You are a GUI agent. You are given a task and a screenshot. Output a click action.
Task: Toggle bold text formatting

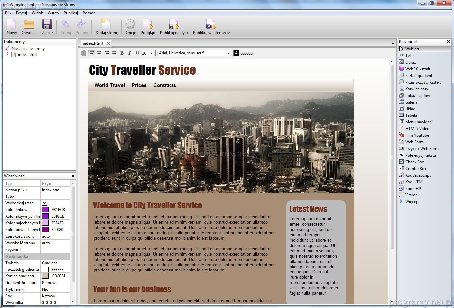(122, 53)
